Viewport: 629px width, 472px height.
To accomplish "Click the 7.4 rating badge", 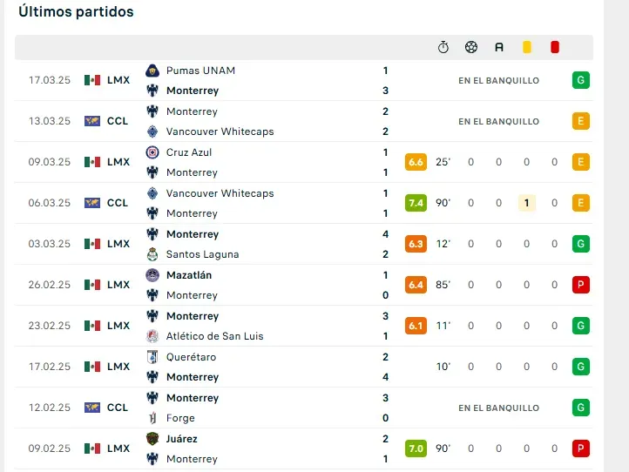I will (x=416, y=203).
